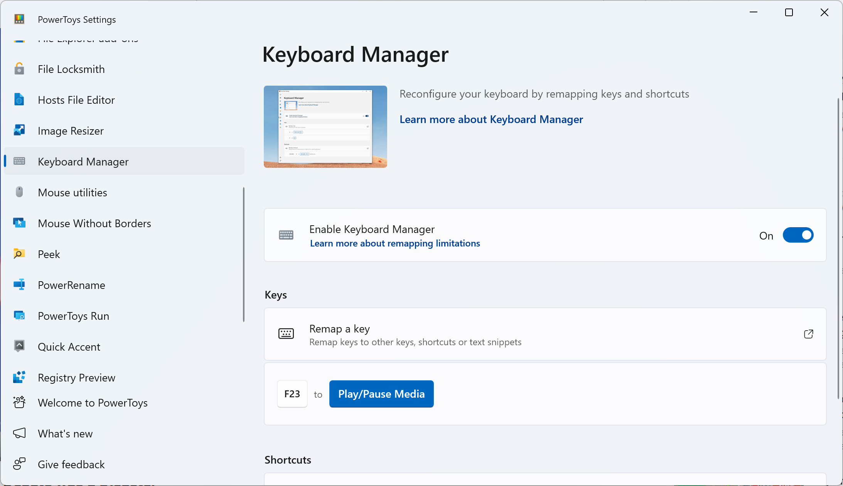Click Learn more about remapping limitations link
The image size is (843, 486).
point(395,243)
